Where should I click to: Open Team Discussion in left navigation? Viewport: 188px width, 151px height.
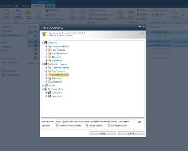coord(10,62)
